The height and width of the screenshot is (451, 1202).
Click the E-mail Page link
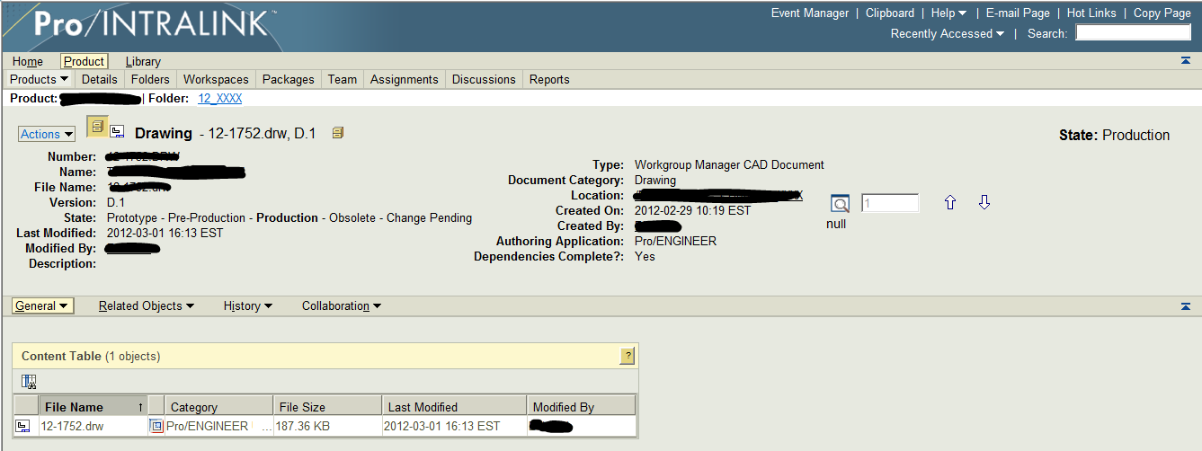(x=1018, y=13)
